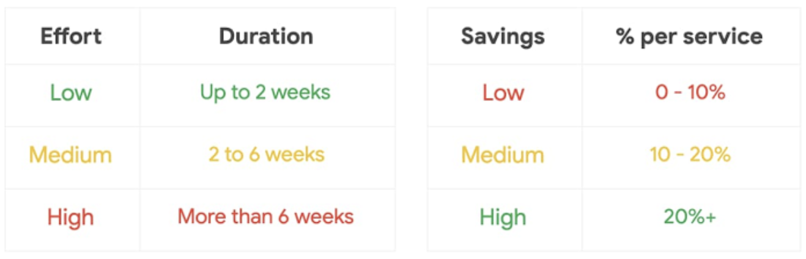Screen dimensions: 806x259
Task: Click the green High savings cell
Action: point(503,217)
